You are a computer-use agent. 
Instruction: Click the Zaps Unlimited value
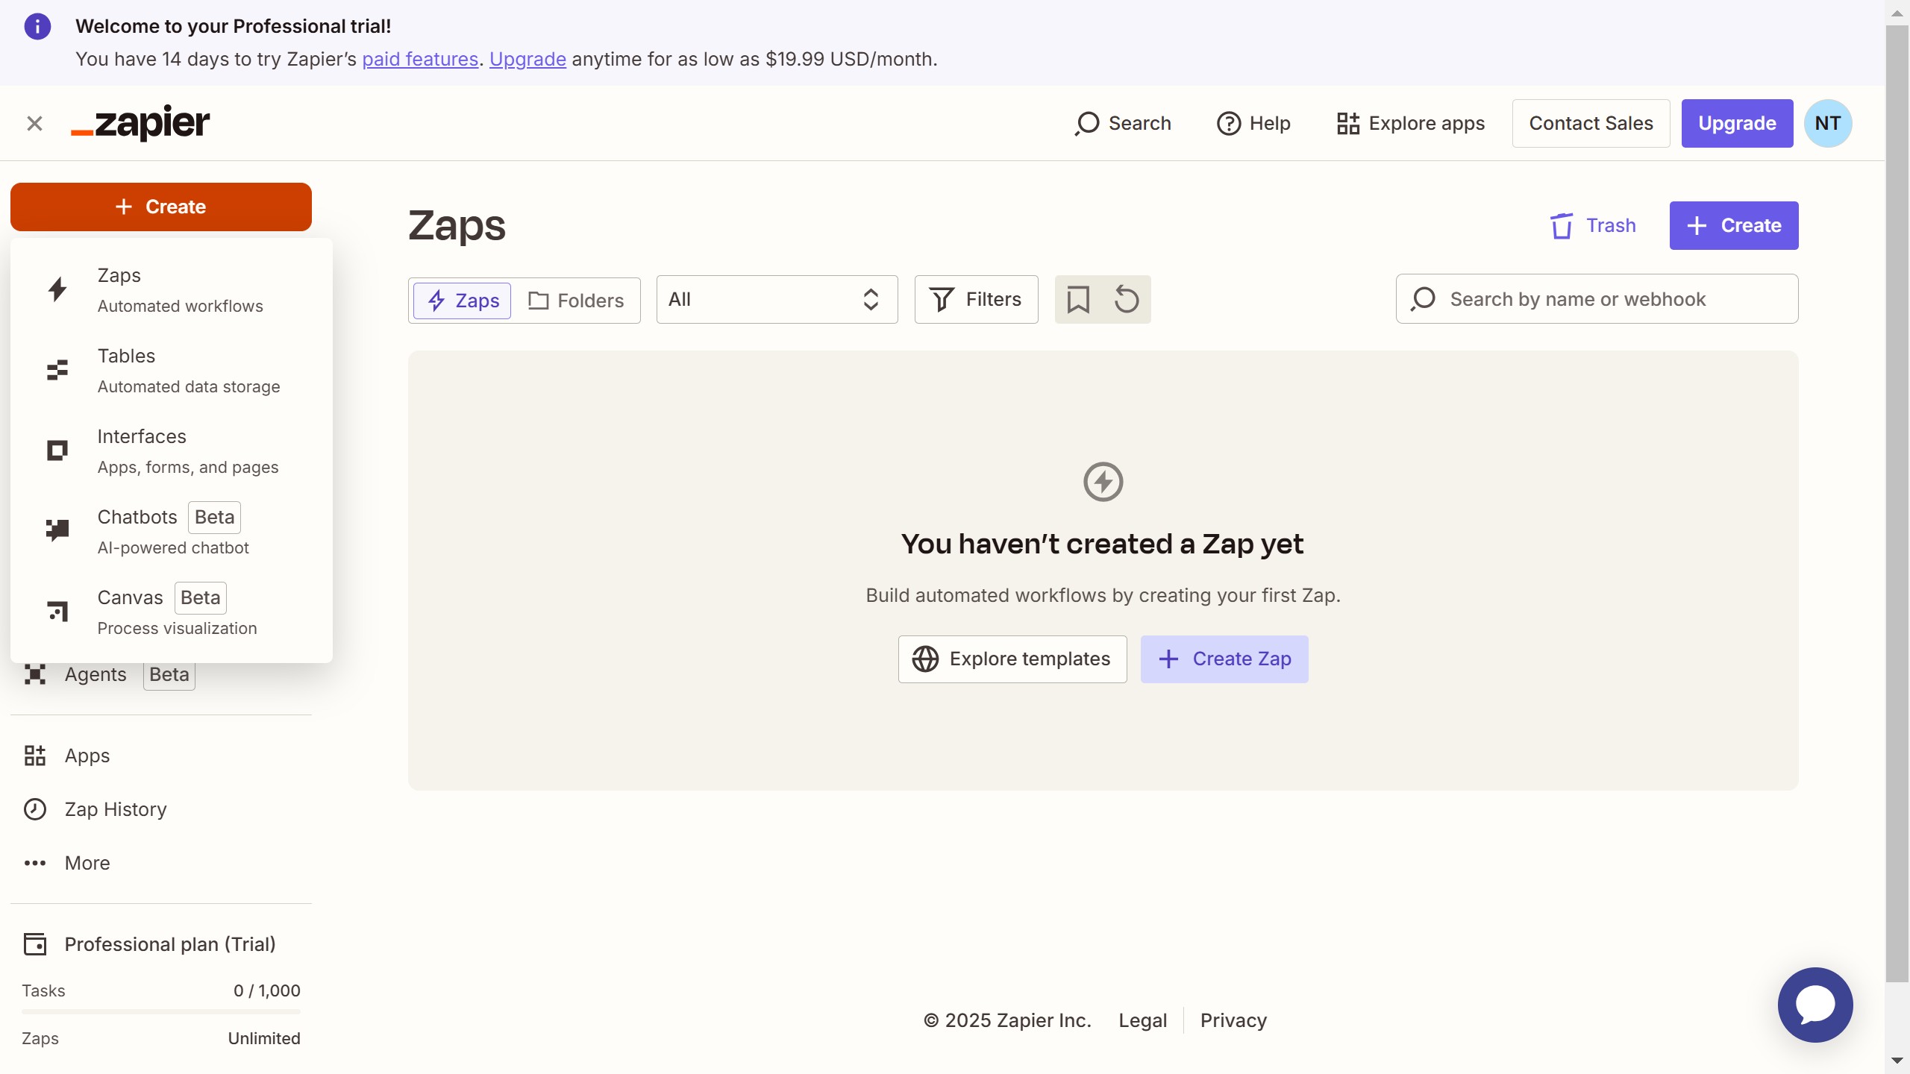[264, 1038]
